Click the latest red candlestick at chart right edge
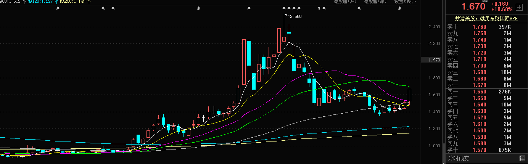 click(409, 95)
